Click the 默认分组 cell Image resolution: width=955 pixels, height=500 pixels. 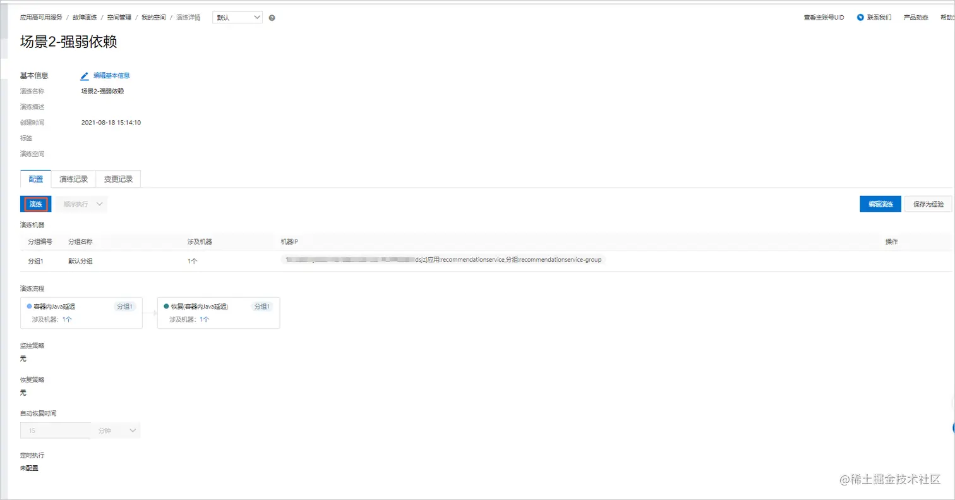[x=80, y=261]
